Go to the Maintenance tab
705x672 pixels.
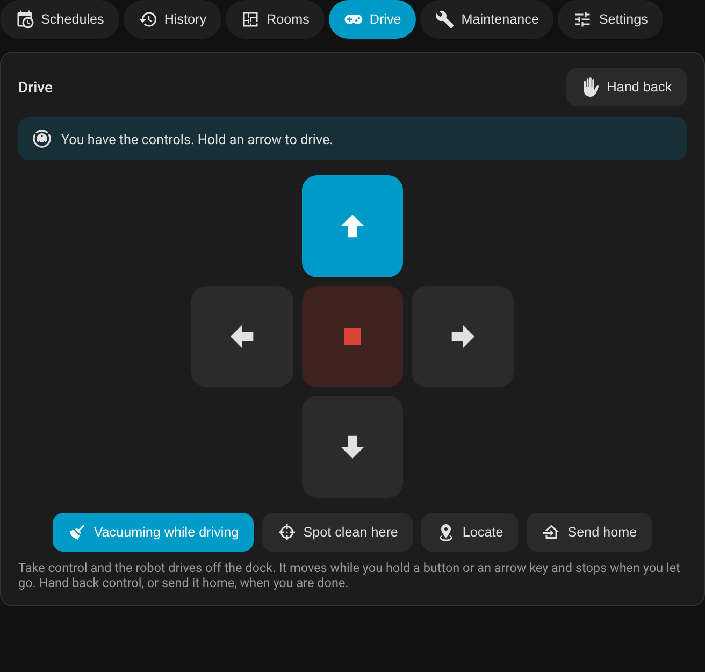click(487, 19)
